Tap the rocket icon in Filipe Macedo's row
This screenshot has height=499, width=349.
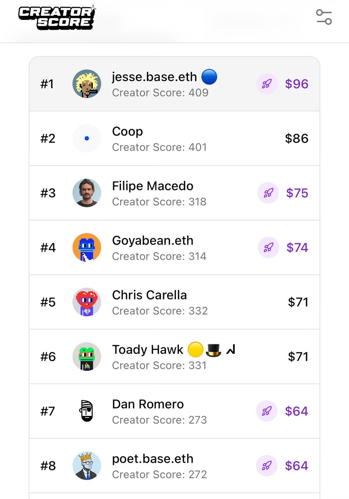pos(268,193)
